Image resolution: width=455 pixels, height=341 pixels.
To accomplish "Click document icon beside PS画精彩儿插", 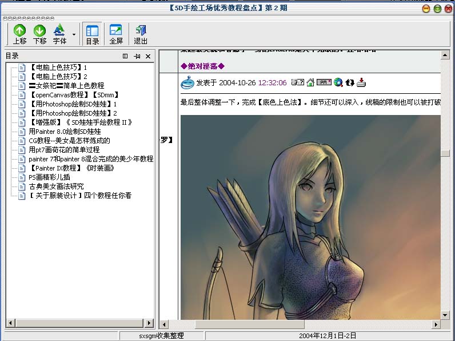I will (x=22, y=177).
